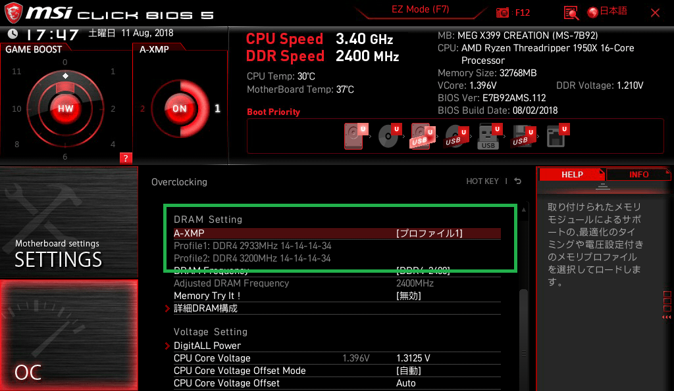Switch to the HELP tab
This screenshot has width=674, height=391.
572,175
